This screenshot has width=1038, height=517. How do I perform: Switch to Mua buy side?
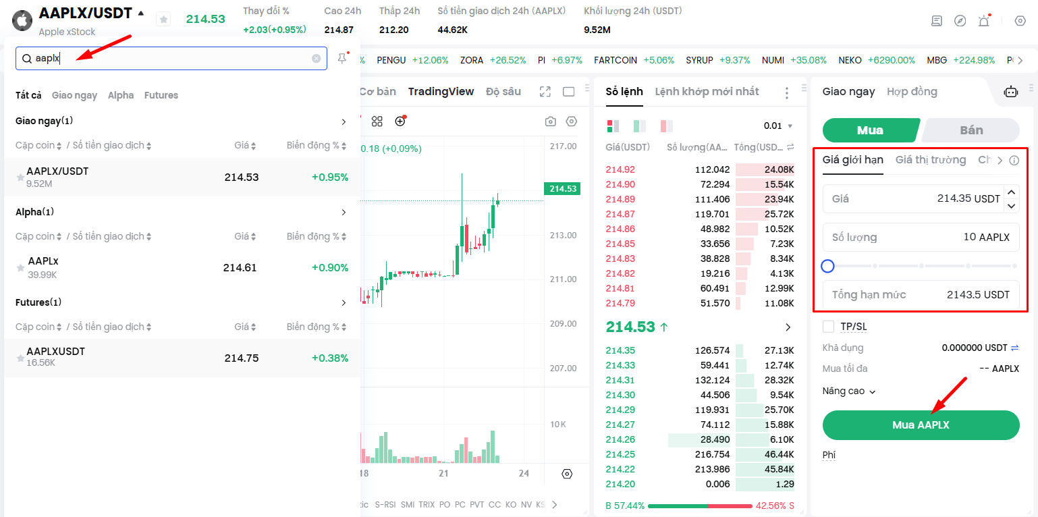[x=871, y=130]
